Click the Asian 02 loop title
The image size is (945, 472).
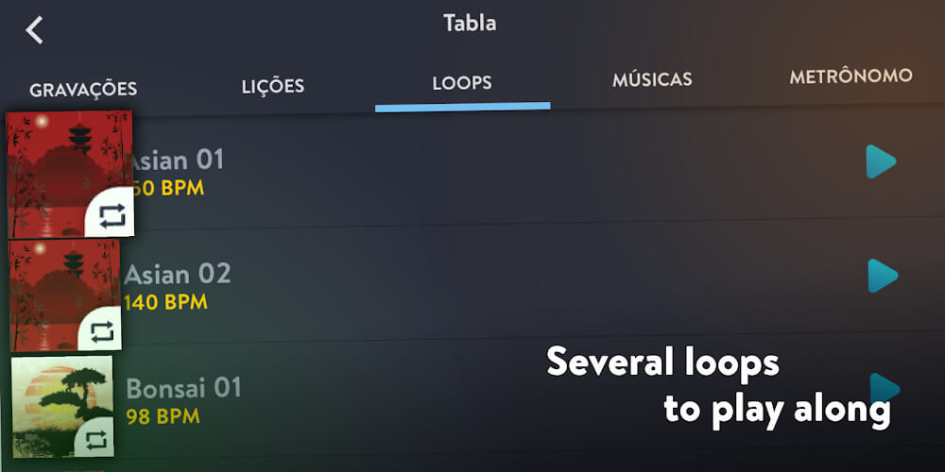(178, 275)
